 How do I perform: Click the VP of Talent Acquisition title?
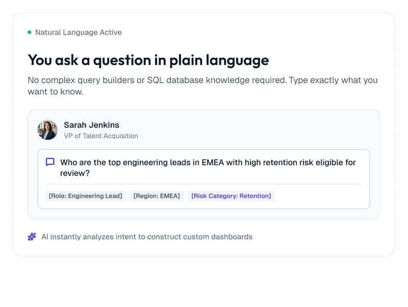[x=101, y=136]
